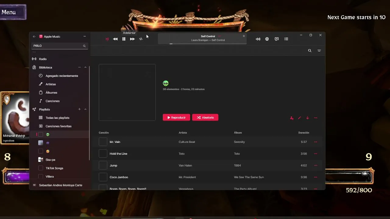Mark Self Control as favorite with star
Screen dimensions: 390x219
(244, 36)
